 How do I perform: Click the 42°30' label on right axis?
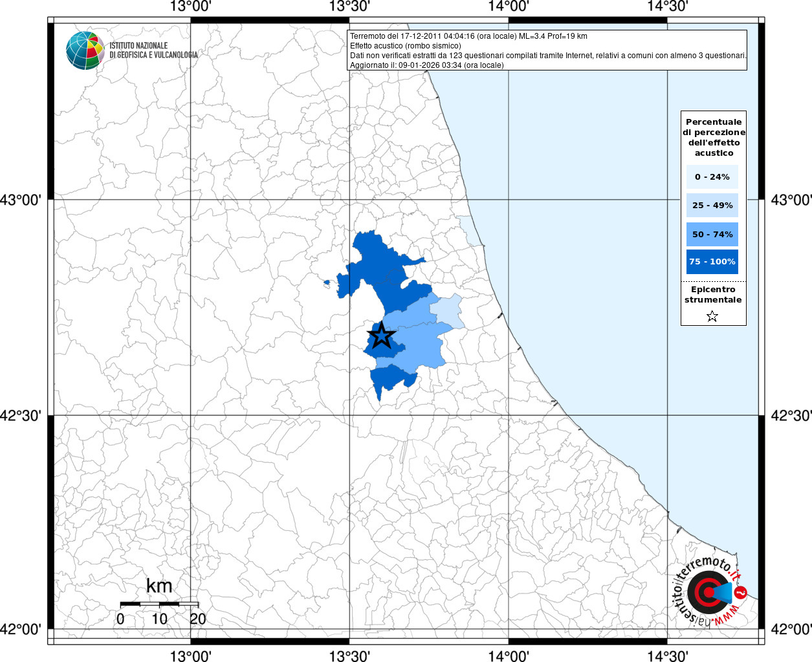pos(791,416)
